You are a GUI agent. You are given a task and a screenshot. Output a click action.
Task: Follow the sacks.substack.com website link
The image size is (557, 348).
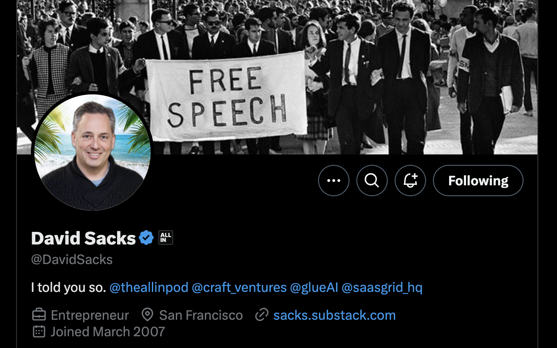click(x=335, y=315)
